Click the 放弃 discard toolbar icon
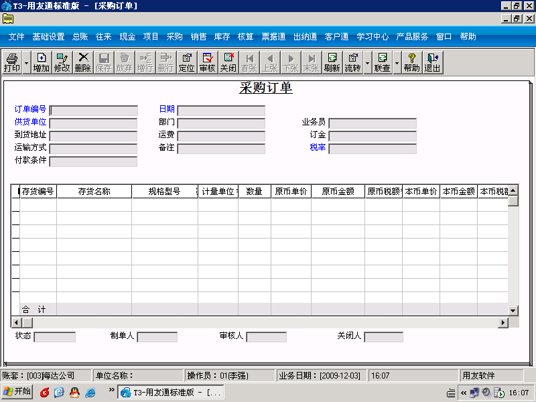 pyautogui.click(x=125, y=62)
